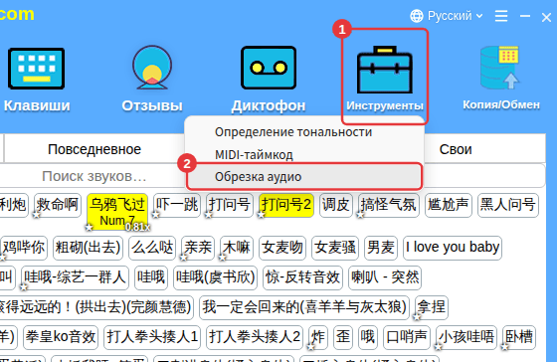Switch to the Повседневное tab

(94, 149)
